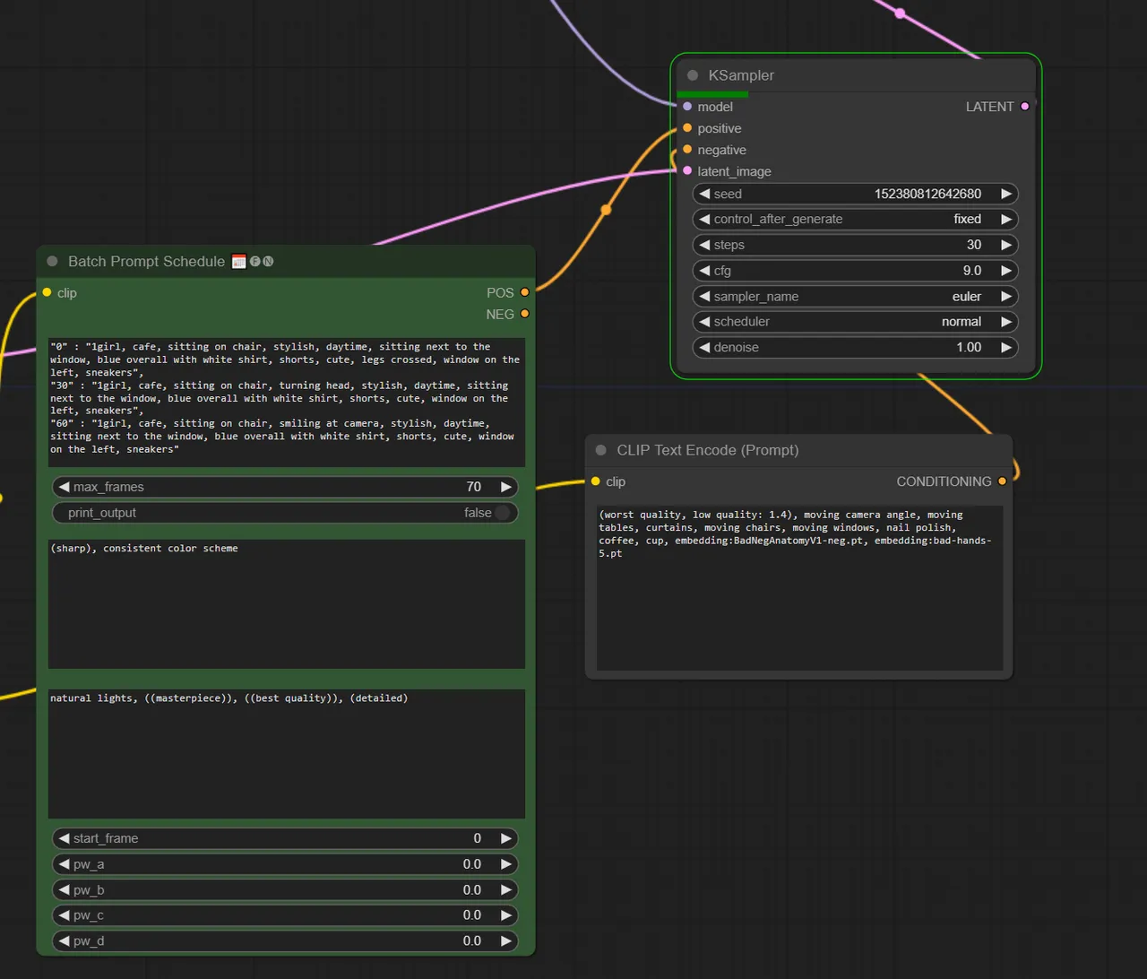Increase pw_a with its right arrow
The width and height of the screenshot is (1147, 979).
pos(506,864)
